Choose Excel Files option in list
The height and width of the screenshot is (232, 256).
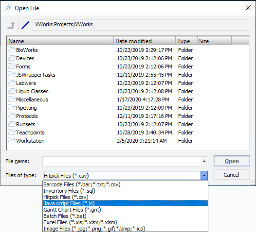(125, 222)
